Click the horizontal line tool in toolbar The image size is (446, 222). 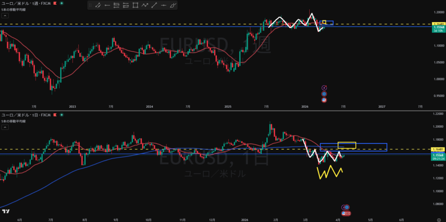[x=164, y=6]
